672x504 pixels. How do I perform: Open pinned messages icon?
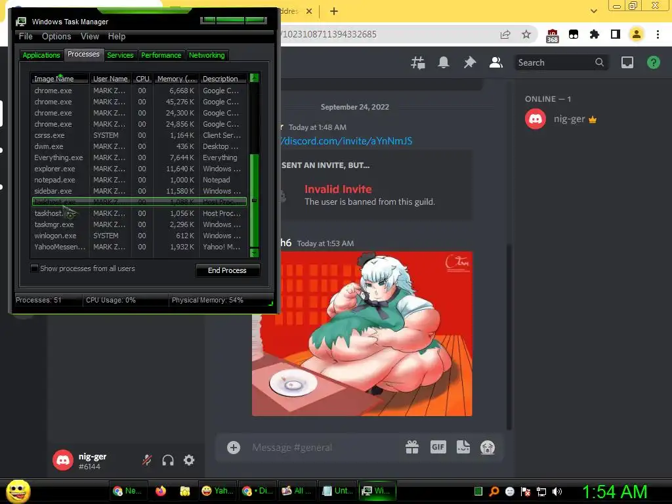(x=470, y=62)
